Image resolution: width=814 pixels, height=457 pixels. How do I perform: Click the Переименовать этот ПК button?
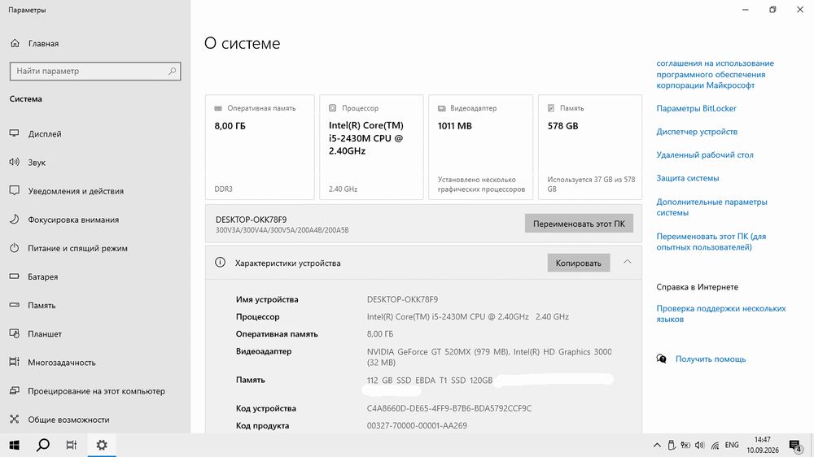click(x=579, y=224)
